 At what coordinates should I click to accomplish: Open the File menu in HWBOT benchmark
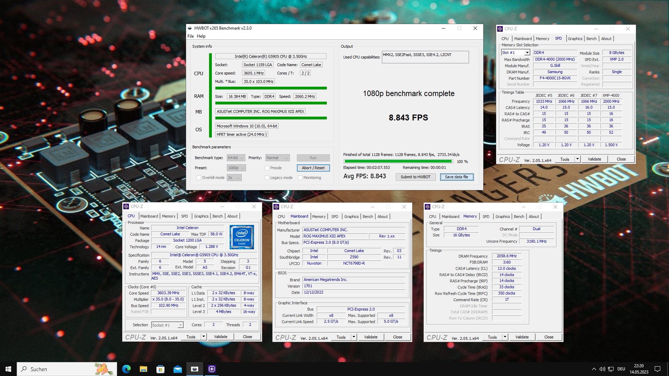click(x=191, y=36)
